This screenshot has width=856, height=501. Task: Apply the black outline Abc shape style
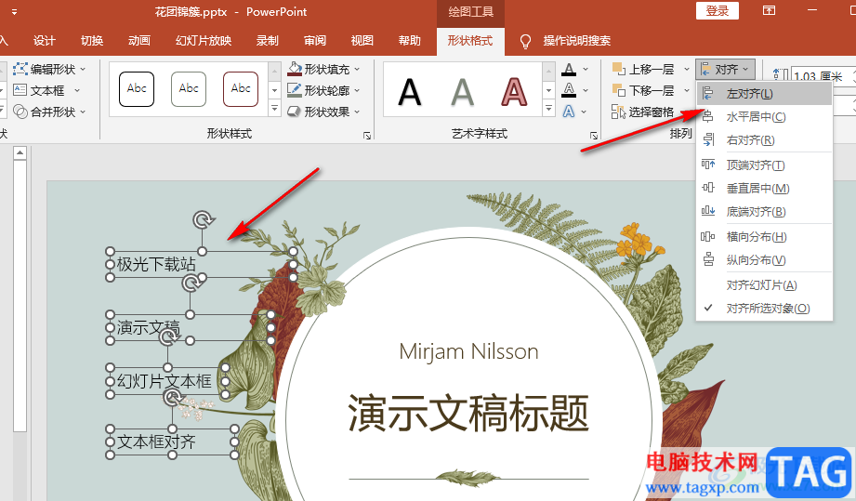pos(137,89)
